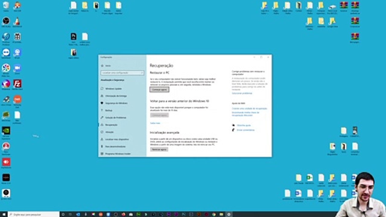The image size is (386, 217).
Task: Open the Photoshop file icon on desktop
Action: click(73, 37)
